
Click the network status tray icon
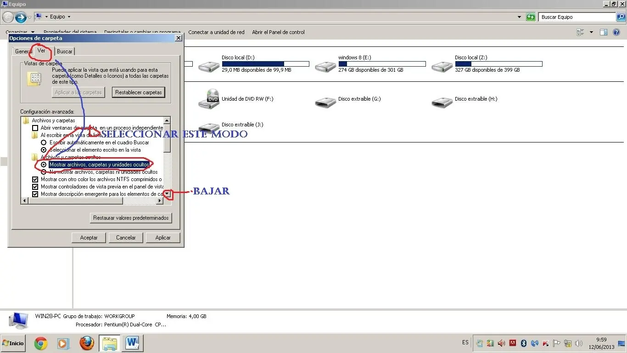pyautogui.click(x=568, y=343)
